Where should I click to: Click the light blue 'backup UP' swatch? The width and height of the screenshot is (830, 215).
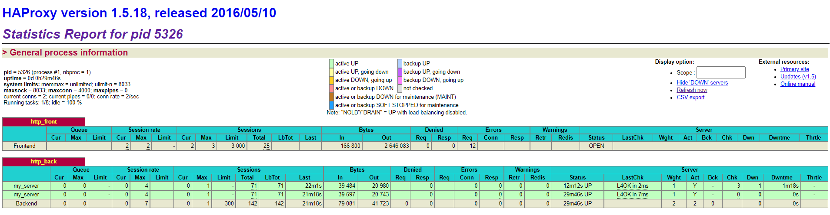coord(400,63)
